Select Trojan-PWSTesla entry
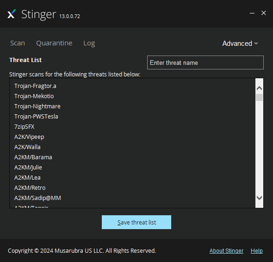Image resolution: width=273 pixels, height=262 pixels. click(x=36, y=117)
